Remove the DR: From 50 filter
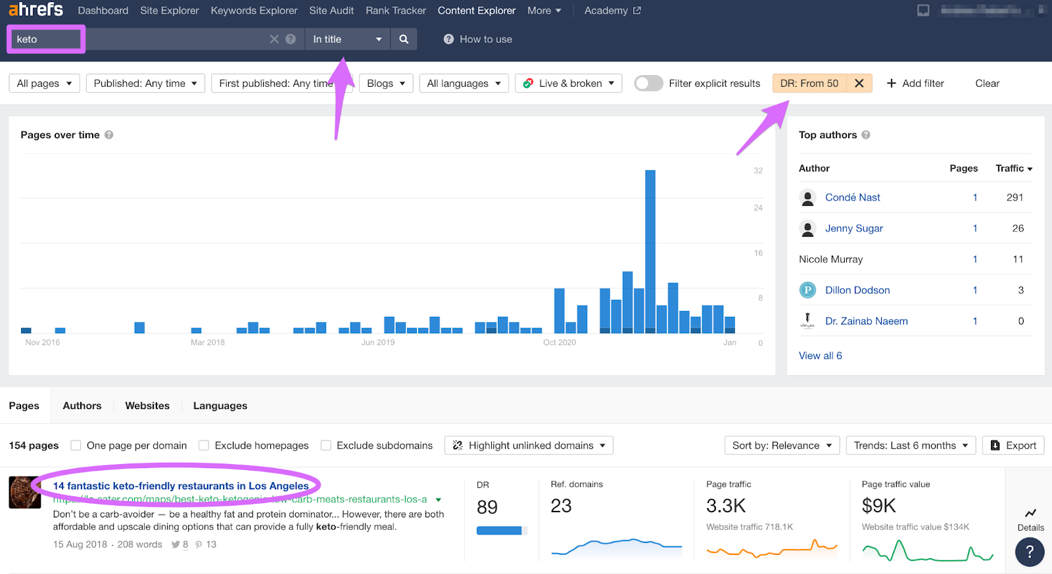Screen dimensions: 1052x574 tap(859, 84)
